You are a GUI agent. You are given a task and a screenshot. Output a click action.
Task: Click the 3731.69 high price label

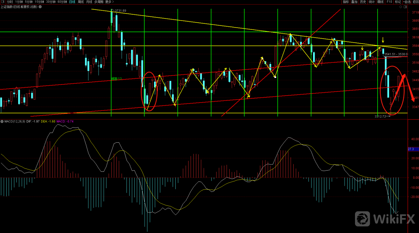click(x=119, y=10)
